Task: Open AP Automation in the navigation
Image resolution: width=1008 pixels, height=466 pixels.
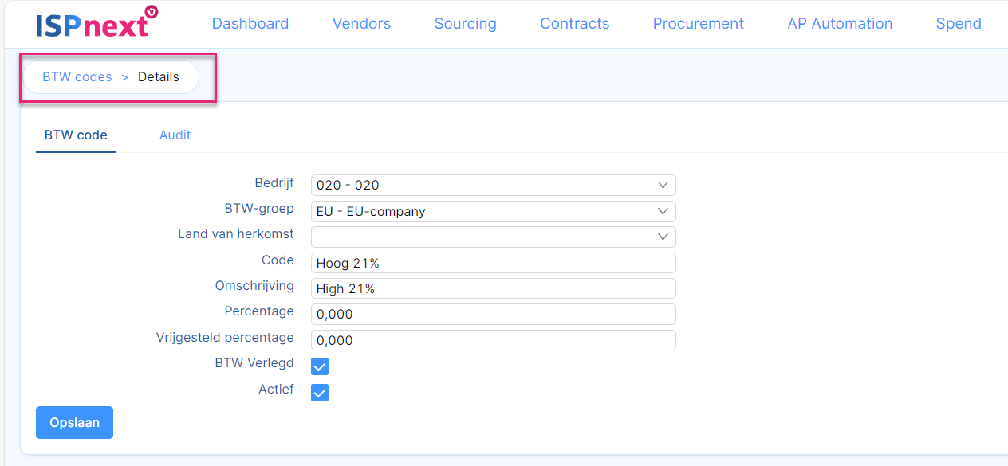Action: pyautogui.click(x=840, y=23)
